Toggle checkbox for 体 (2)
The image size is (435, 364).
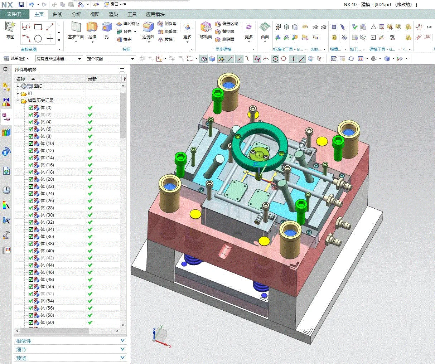[31, 115]
